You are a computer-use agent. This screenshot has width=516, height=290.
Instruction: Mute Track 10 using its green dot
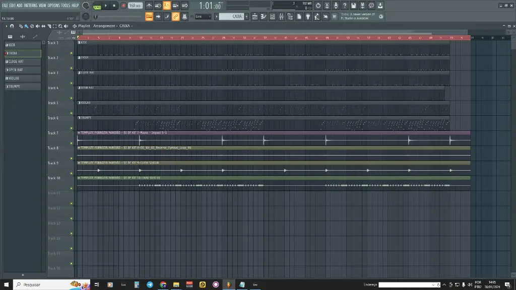(x=72, y=188)
